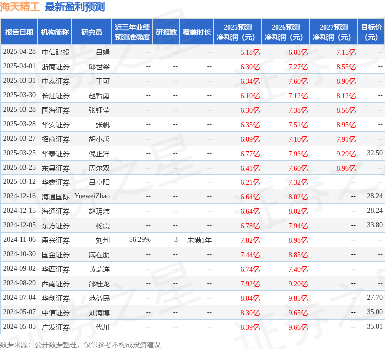385x349 pixels.
Task: Click the 2025预测净利润 header
Action: pos(238,32)
